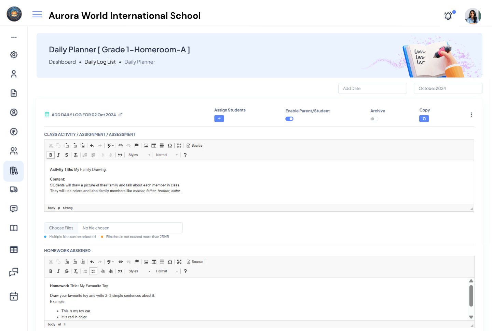Turn on the Archive toggle

coord(374,119)
